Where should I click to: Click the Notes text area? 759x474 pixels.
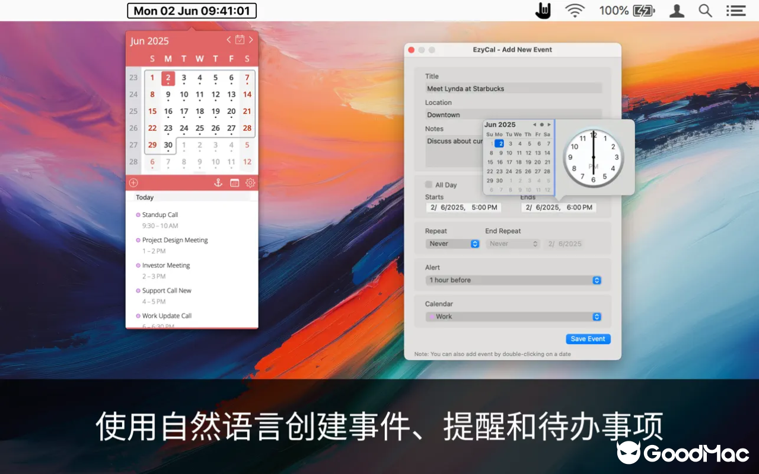(x=454, y=152)
